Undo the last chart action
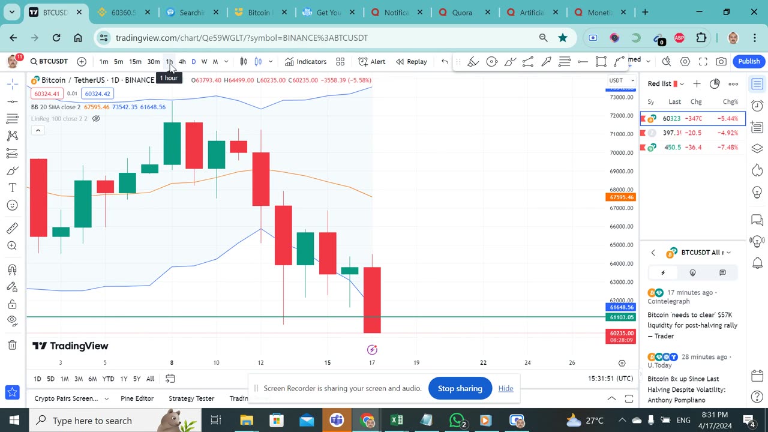The height and width of the screenshot is (432, 768). point(445,61)
